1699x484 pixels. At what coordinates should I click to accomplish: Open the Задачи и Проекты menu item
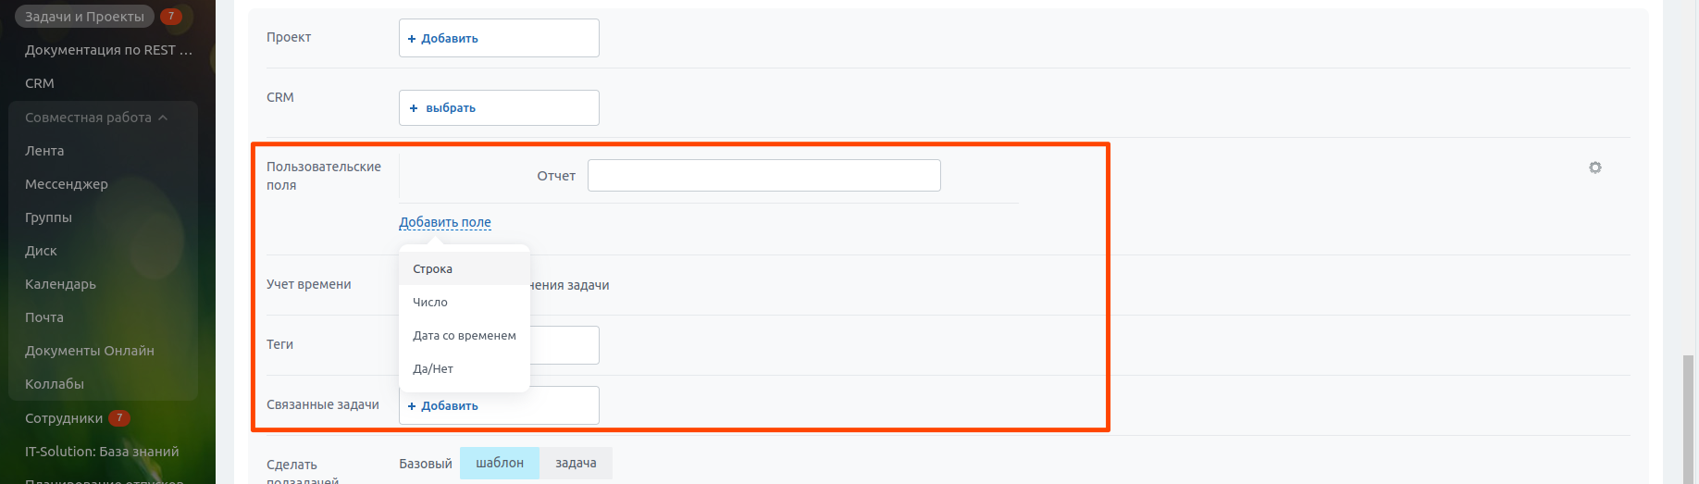click(84, 16)
